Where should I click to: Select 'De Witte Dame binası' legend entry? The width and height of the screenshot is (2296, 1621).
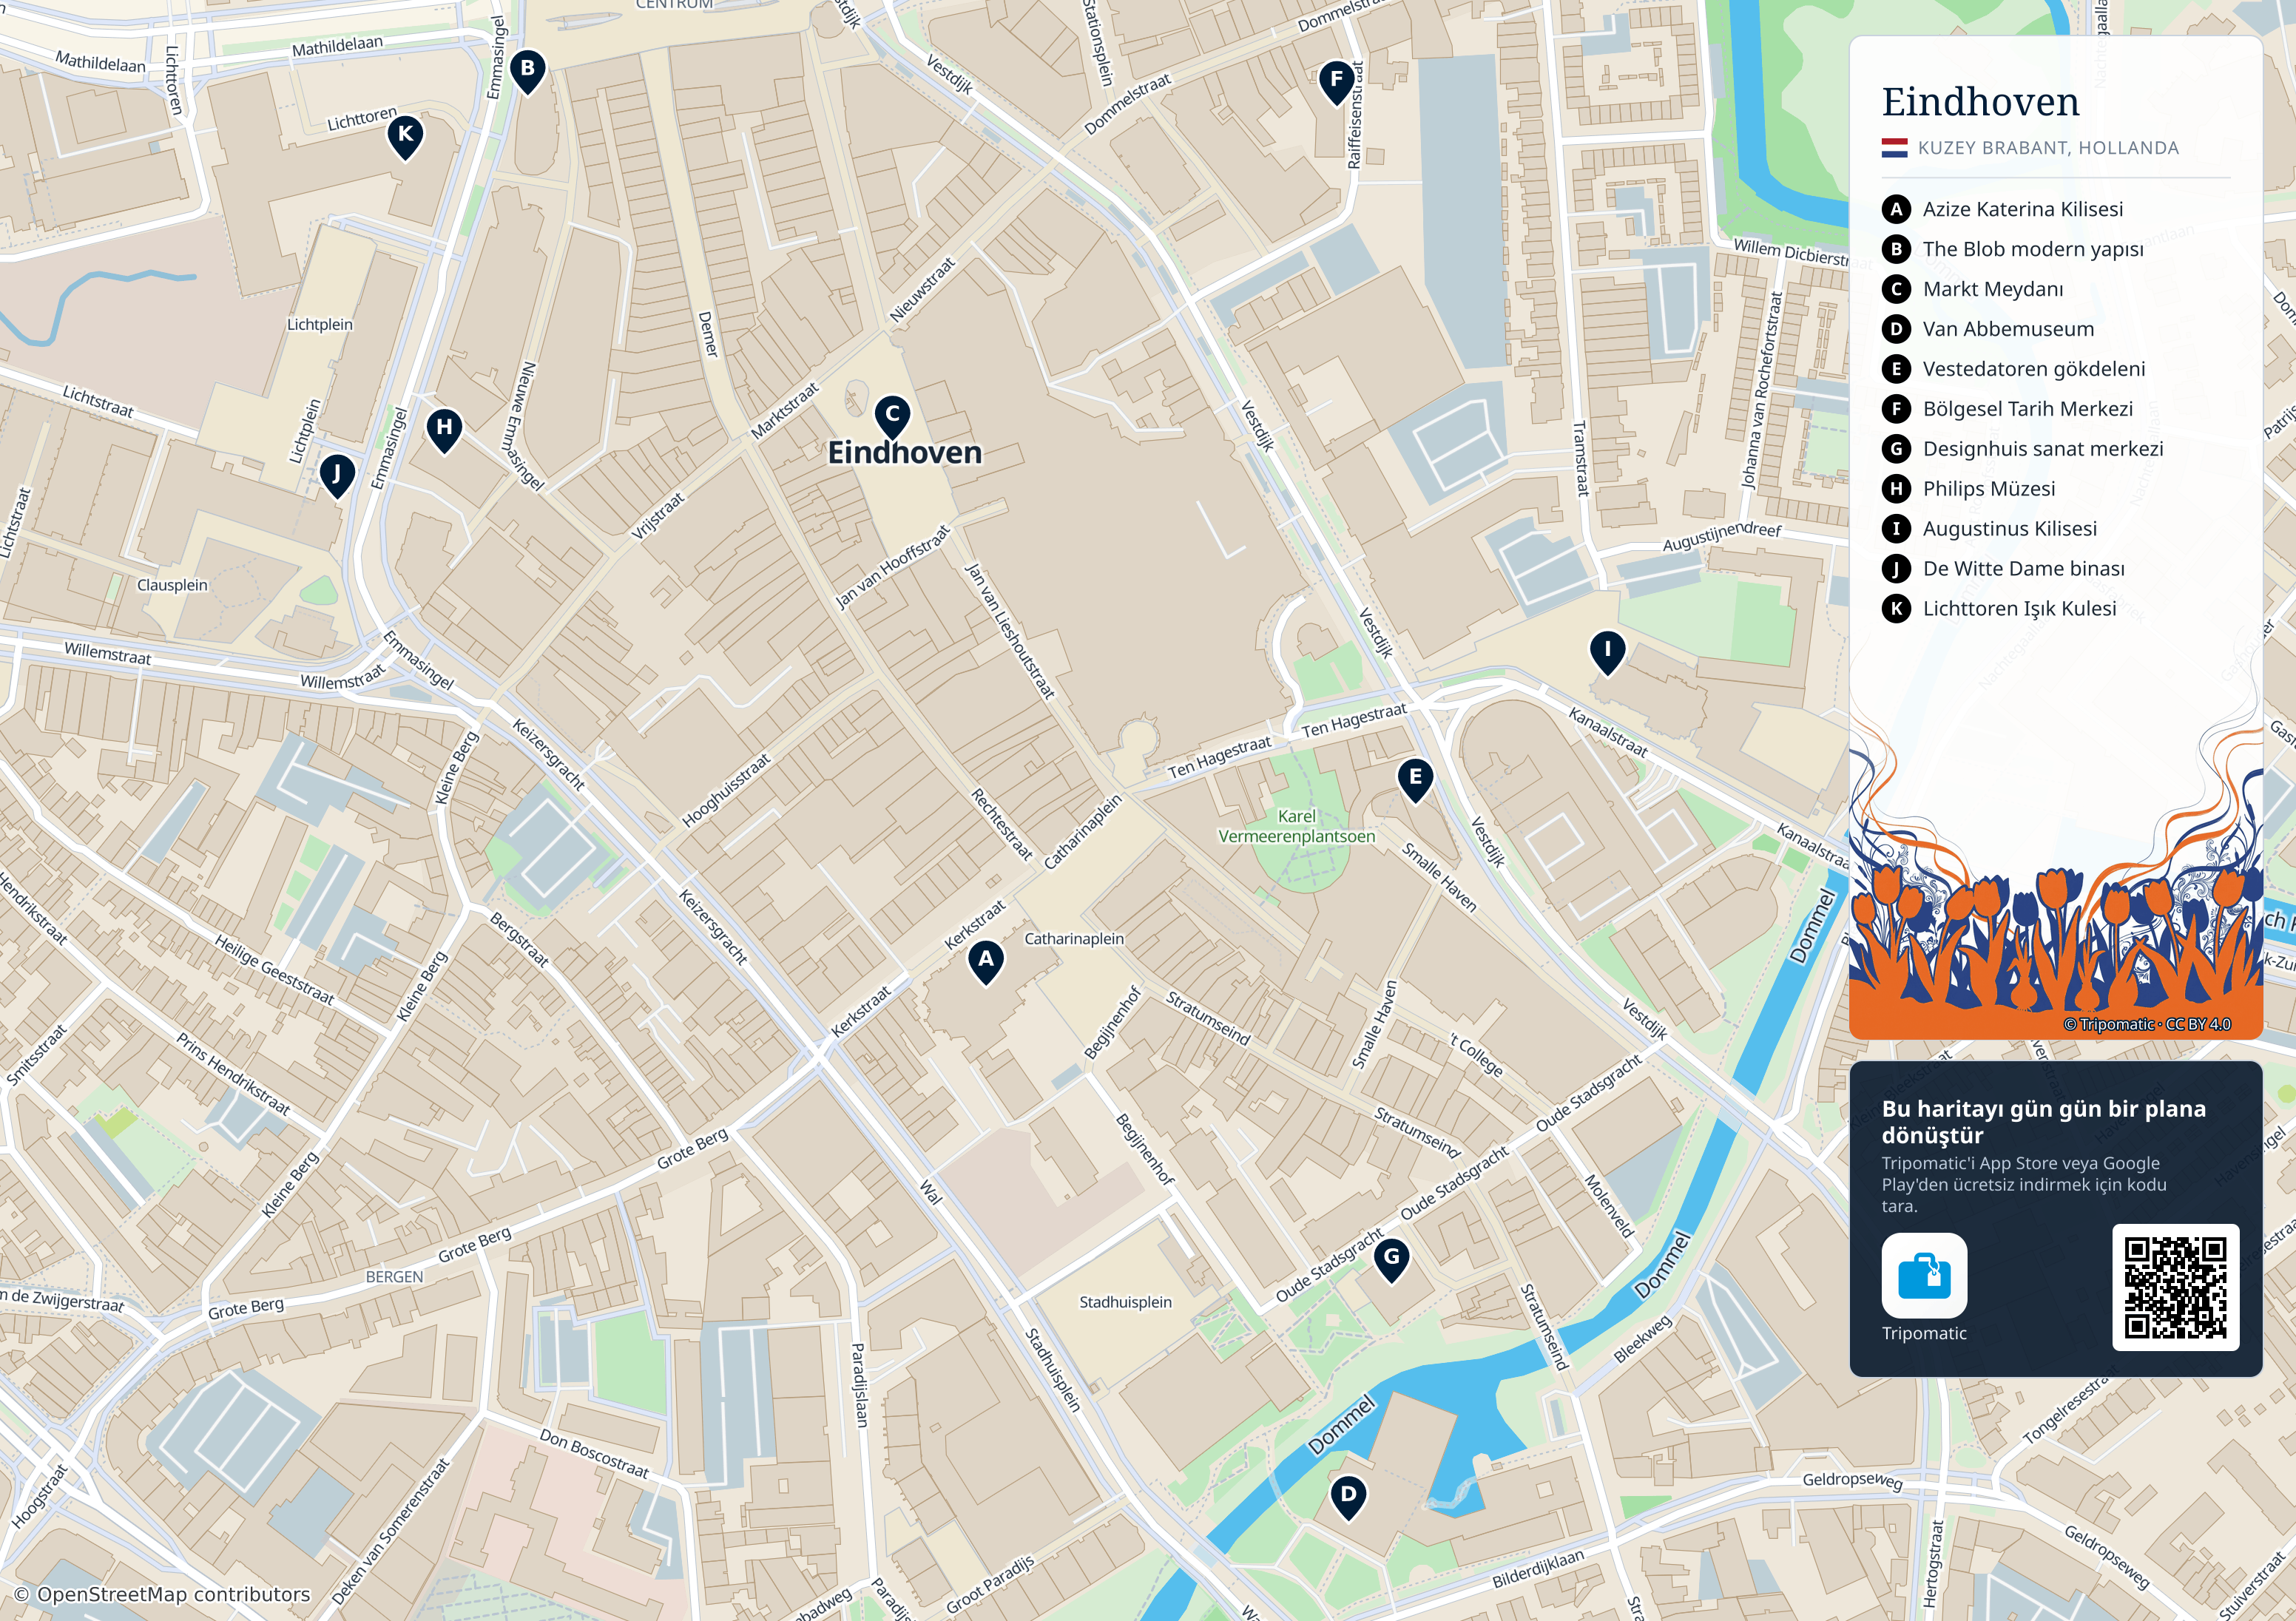2024,569
